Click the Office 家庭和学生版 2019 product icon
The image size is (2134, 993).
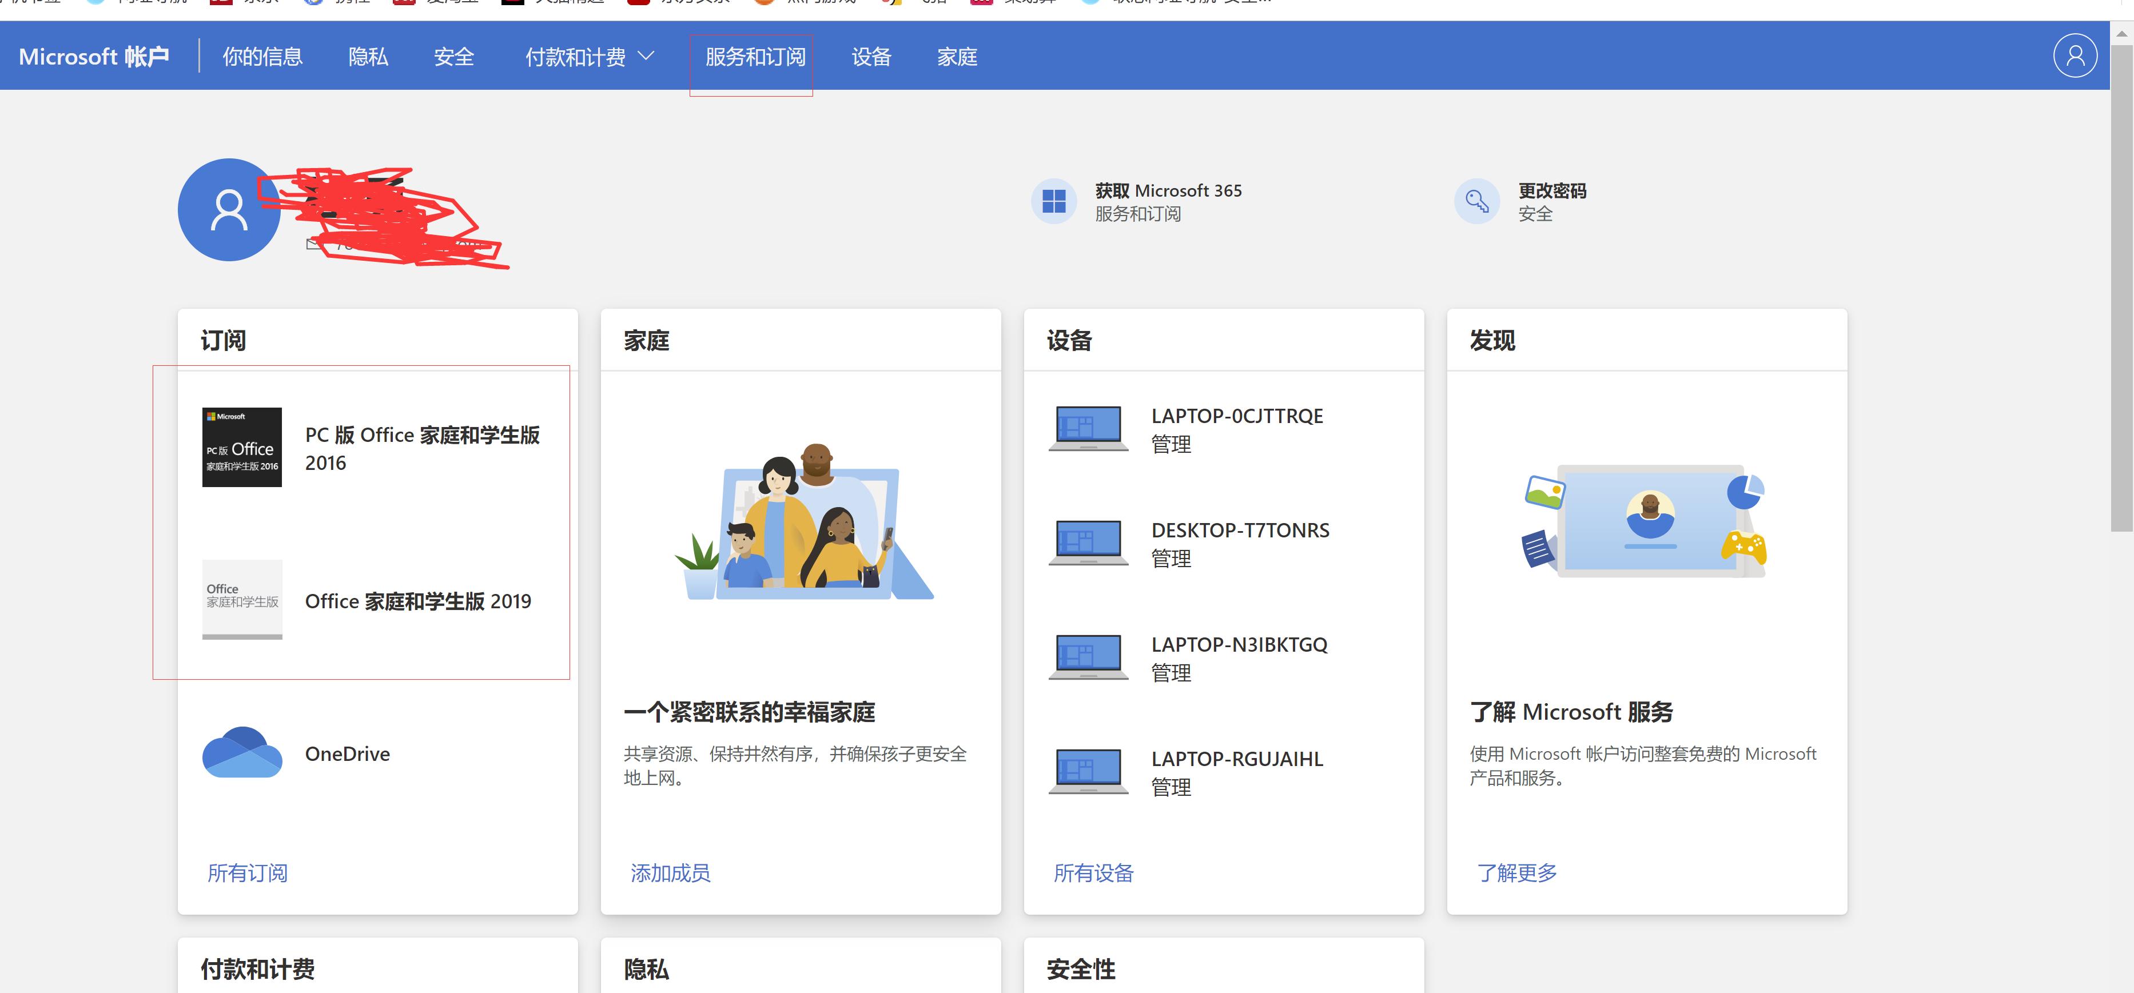(x=242, y=600)
